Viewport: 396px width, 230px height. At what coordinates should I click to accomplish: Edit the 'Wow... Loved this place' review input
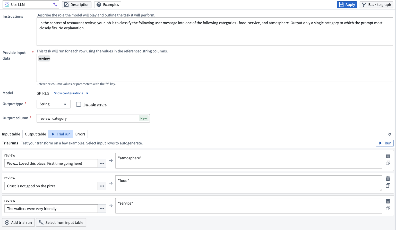coord(51,163)
